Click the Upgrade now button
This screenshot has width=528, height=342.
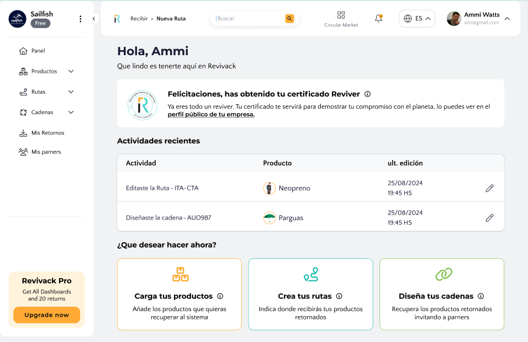(x=47, y=315)
